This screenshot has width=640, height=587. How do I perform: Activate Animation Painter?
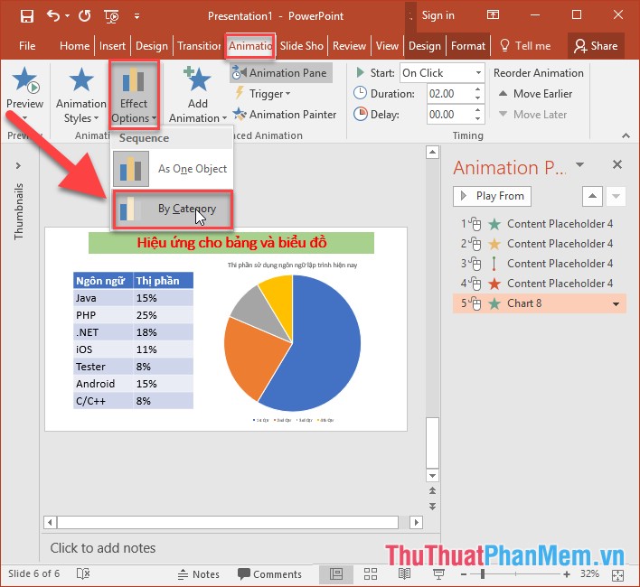pos(285,115)
